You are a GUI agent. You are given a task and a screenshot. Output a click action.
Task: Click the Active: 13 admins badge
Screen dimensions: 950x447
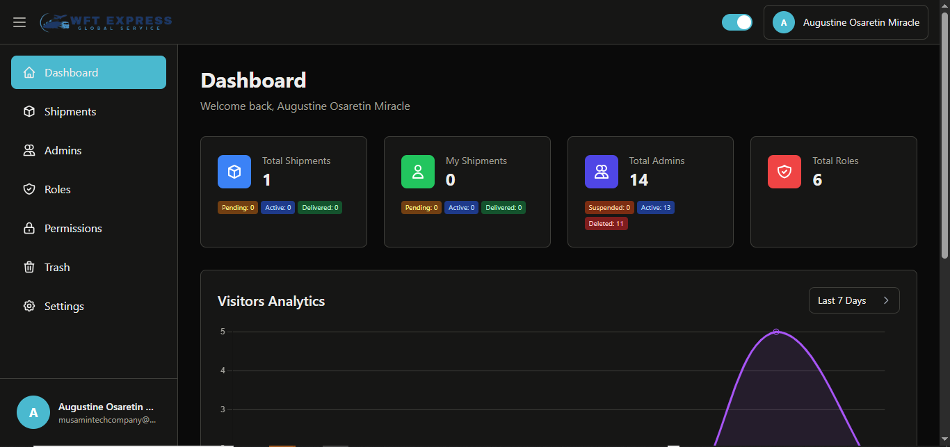[x=655, y=207]
